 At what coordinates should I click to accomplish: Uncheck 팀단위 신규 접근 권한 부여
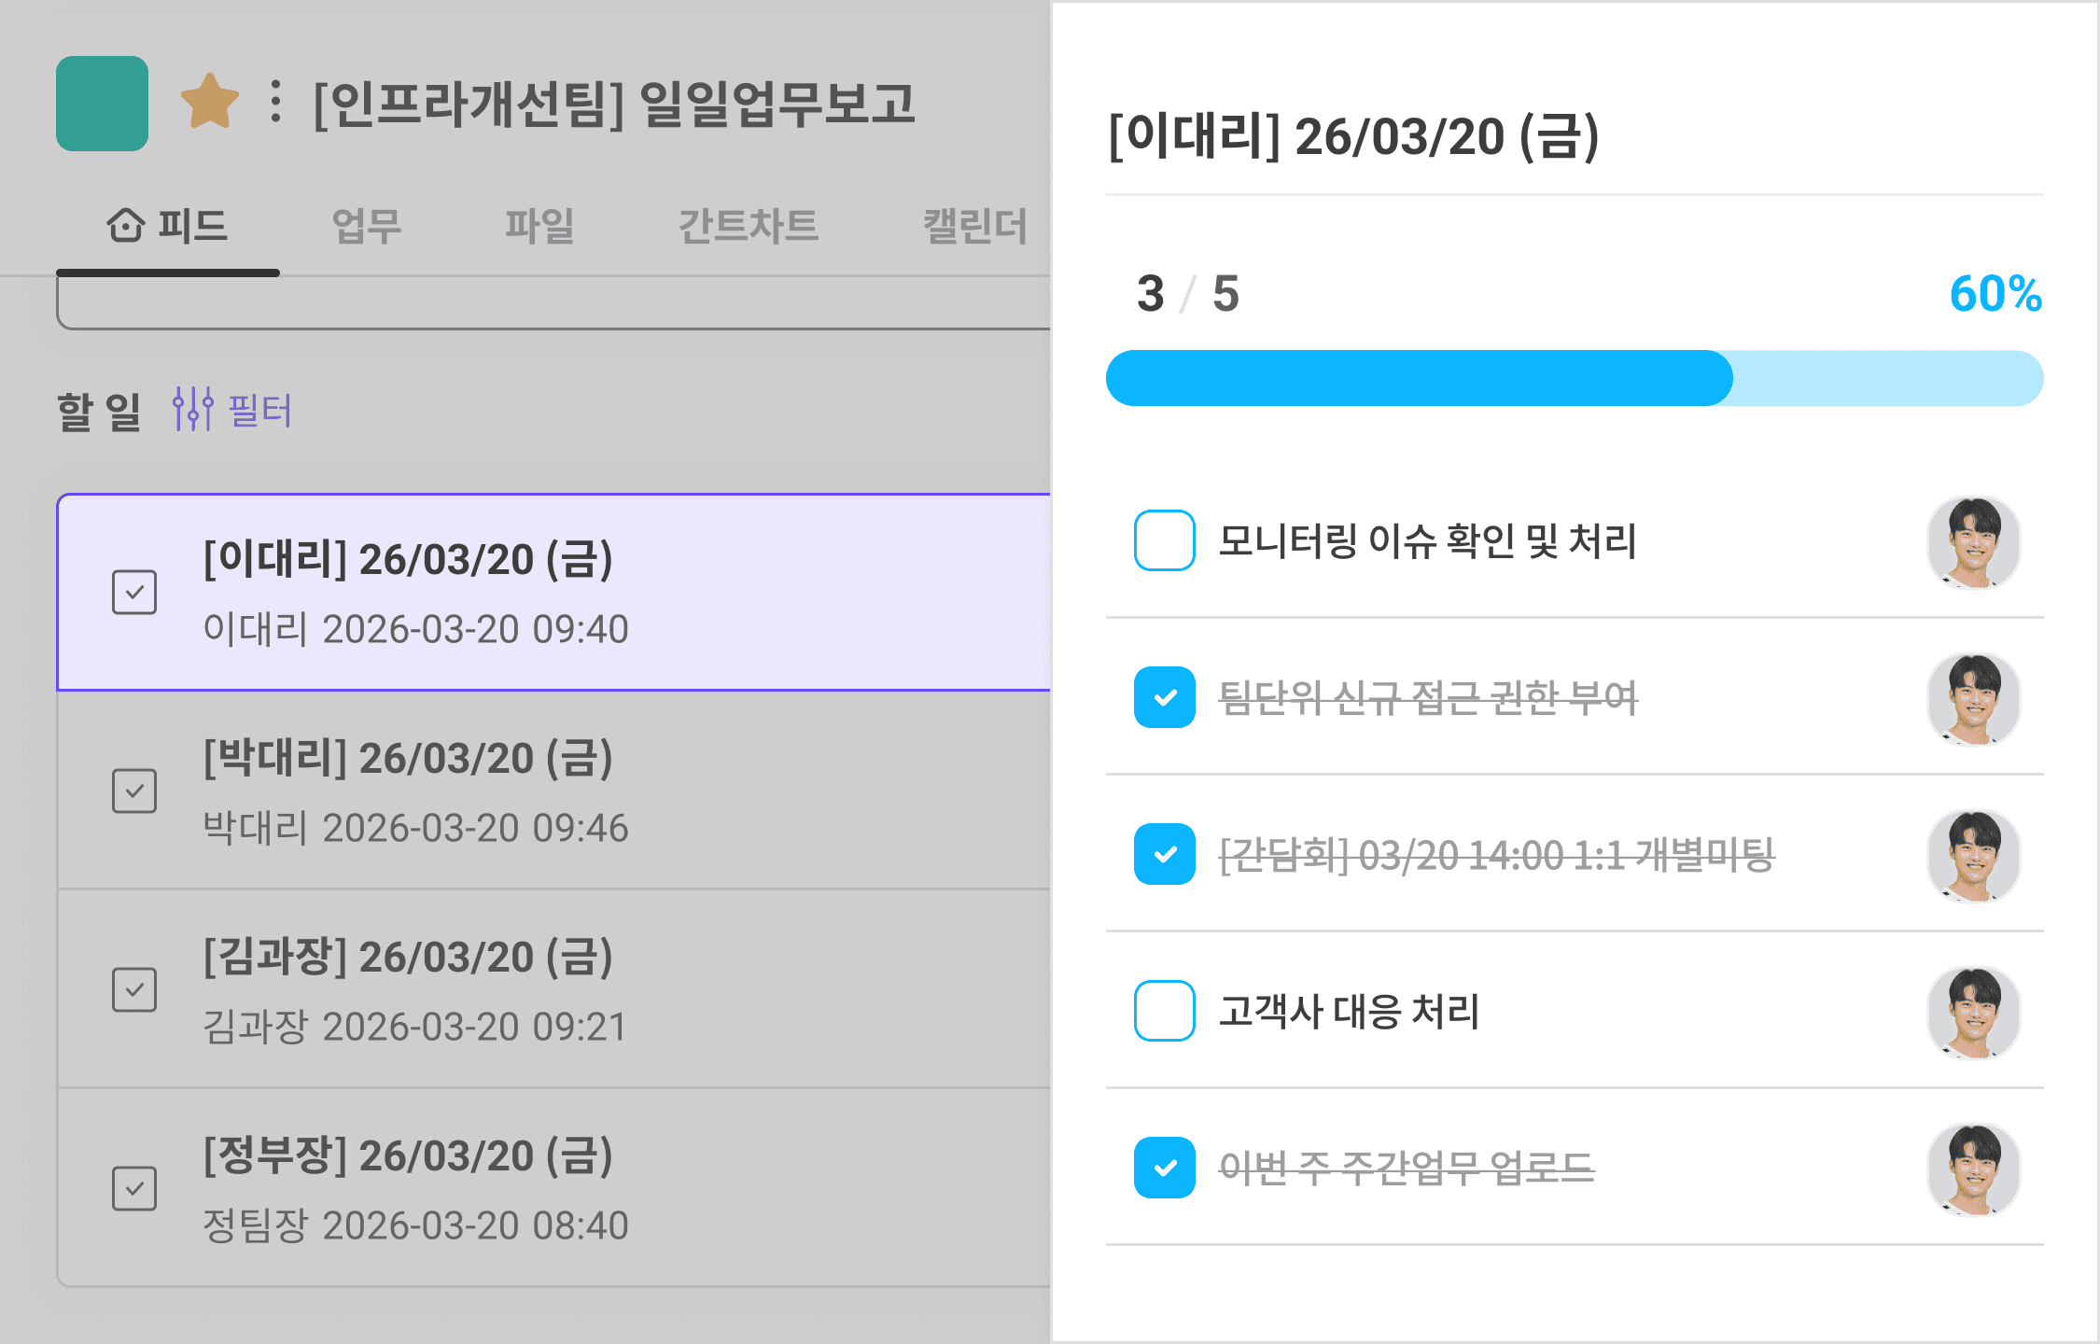1164,697
